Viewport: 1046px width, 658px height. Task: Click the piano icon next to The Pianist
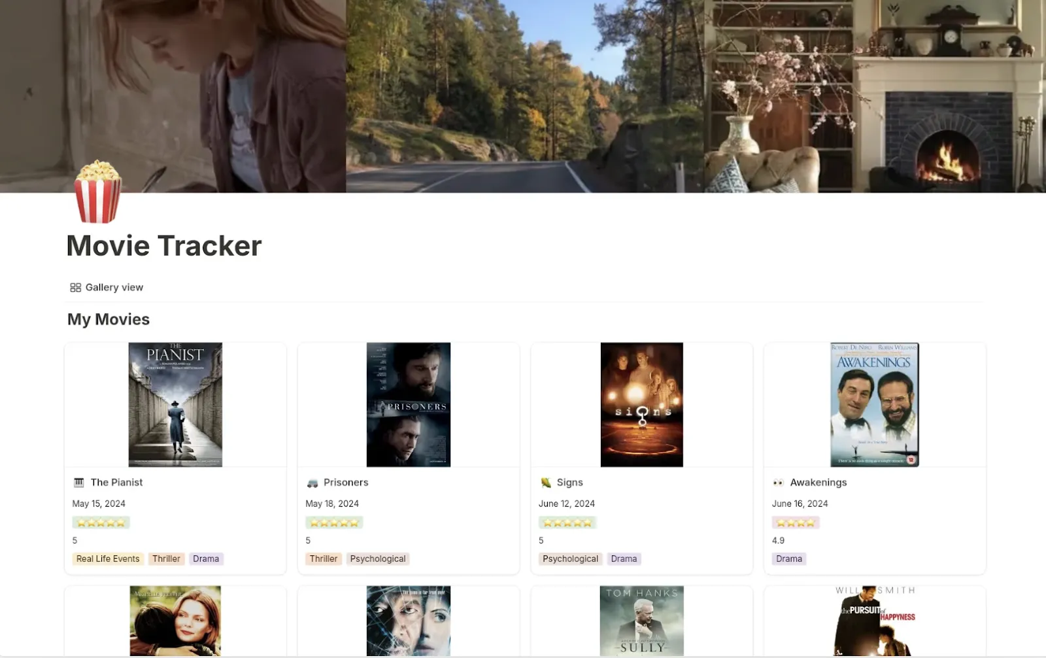coord(79,483)
